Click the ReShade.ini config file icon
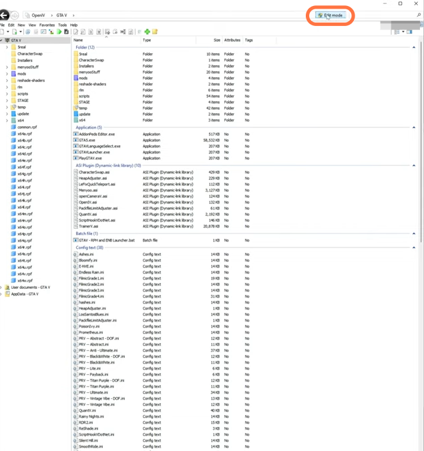 point(75,428)
